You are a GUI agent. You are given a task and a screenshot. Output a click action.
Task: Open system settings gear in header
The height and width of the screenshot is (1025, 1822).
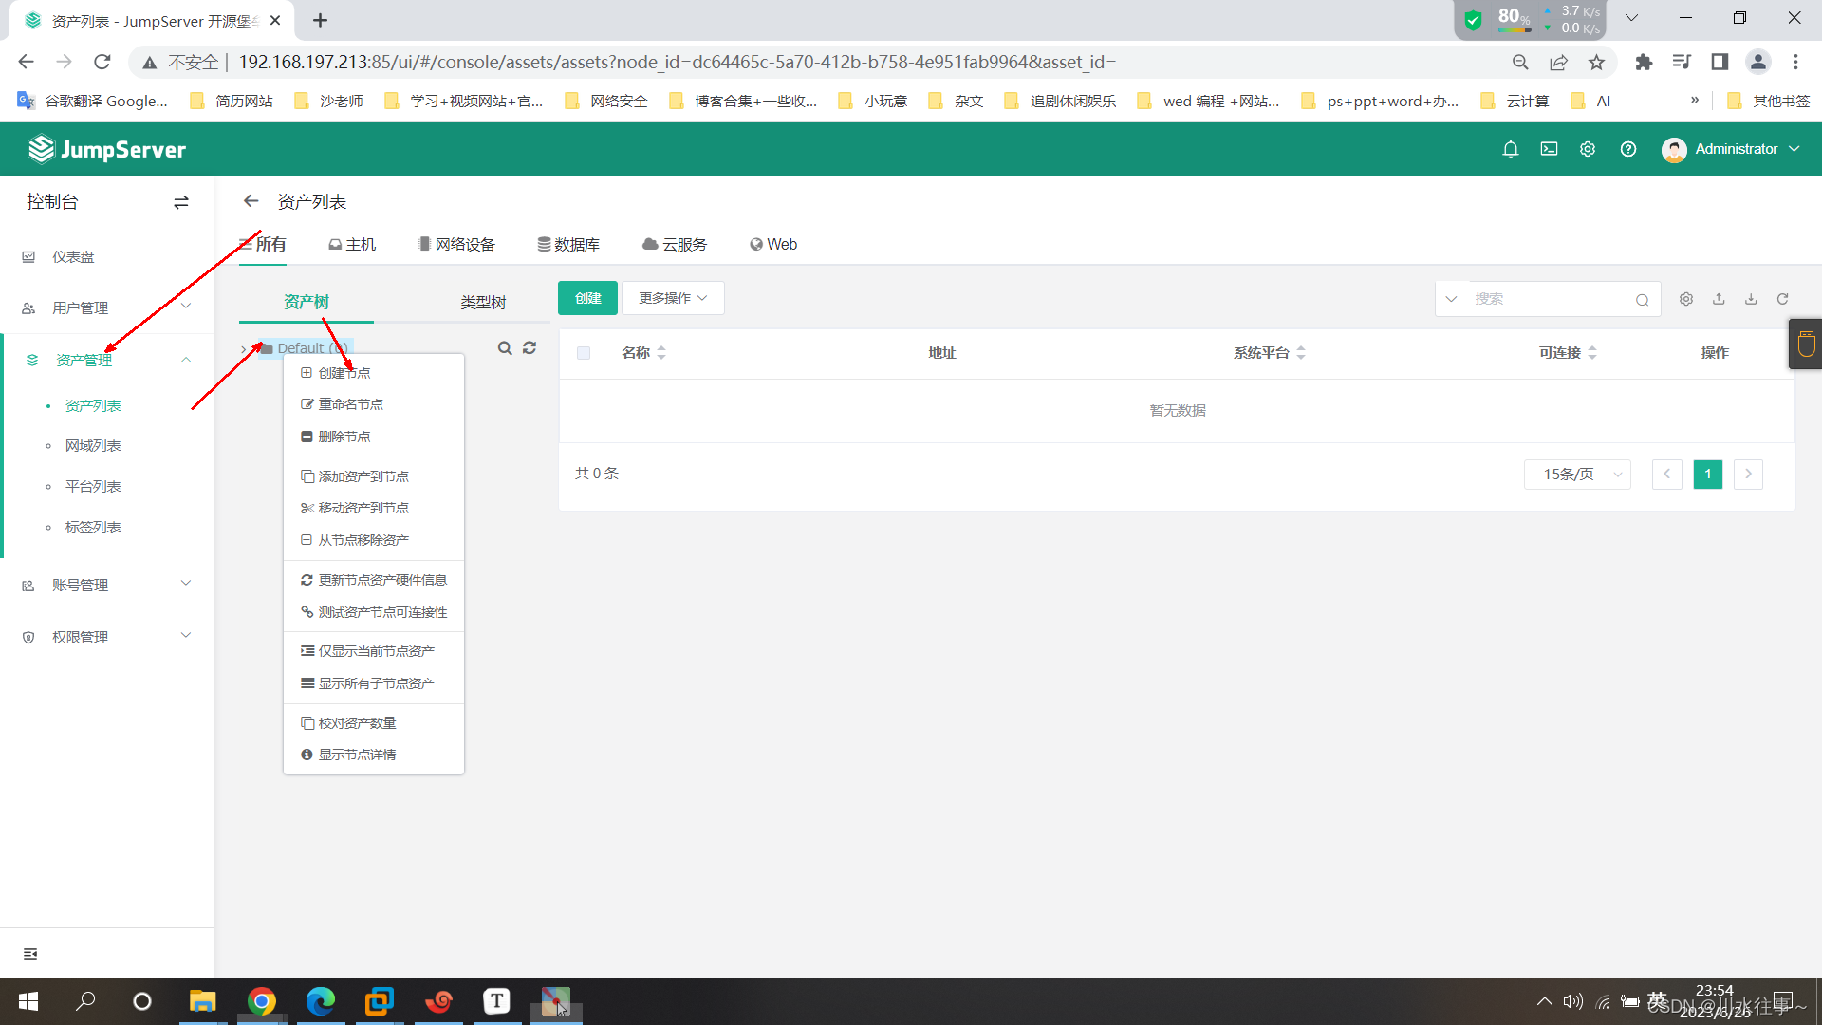1587,149
